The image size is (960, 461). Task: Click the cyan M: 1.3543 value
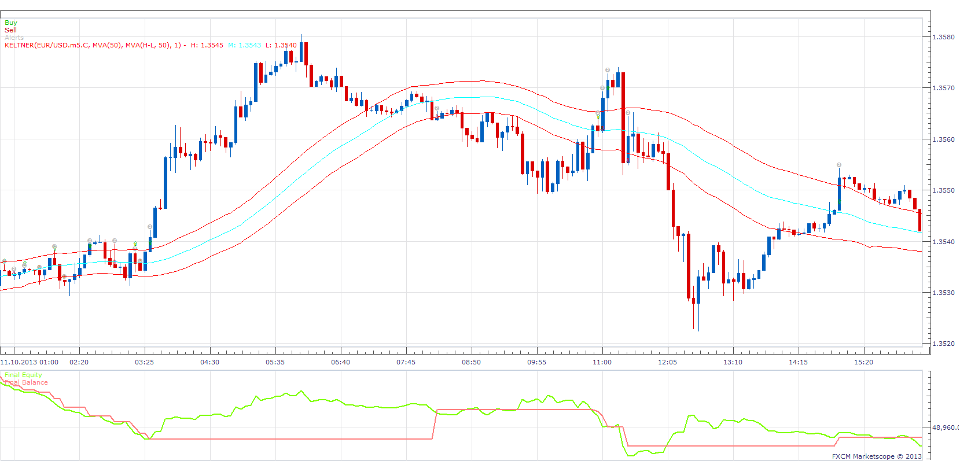(x=244, y=45)
